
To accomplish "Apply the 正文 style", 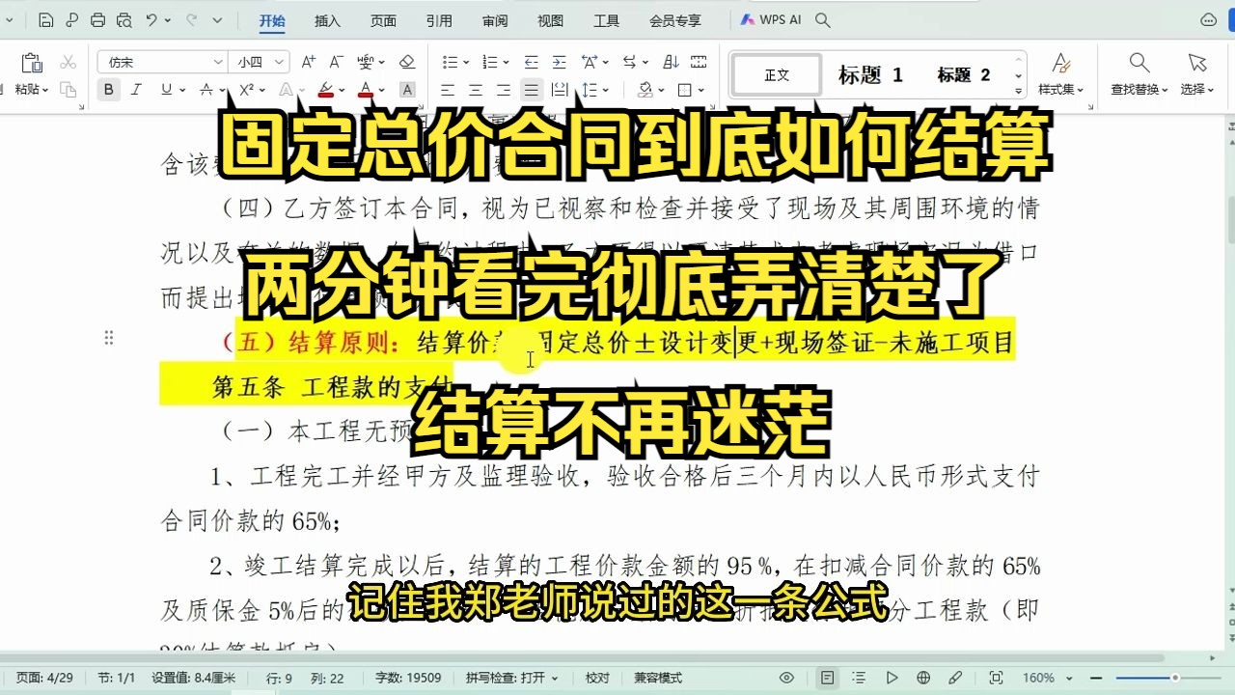I will [777, 74].
